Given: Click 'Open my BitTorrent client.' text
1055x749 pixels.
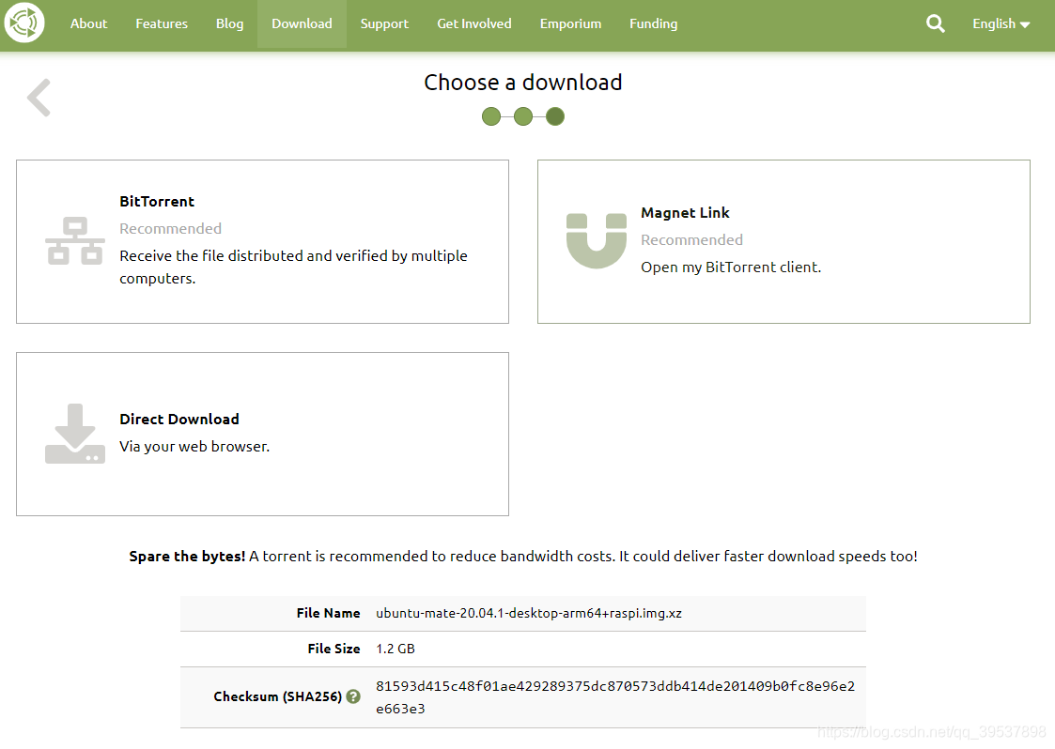Looking at the screenshot, I should (x=731, y=267).
